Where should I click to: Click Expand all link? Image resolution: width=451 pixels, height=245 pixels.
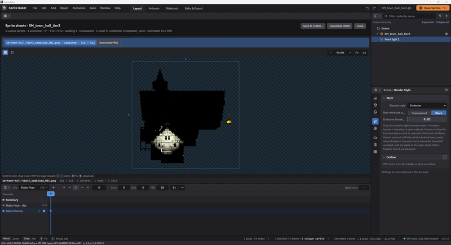click(x=428, y=22)
